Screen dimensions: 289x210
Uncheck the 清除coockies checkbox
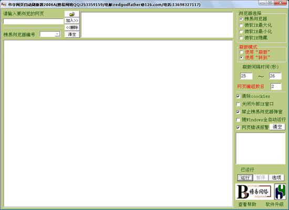(x=238, y=96)
